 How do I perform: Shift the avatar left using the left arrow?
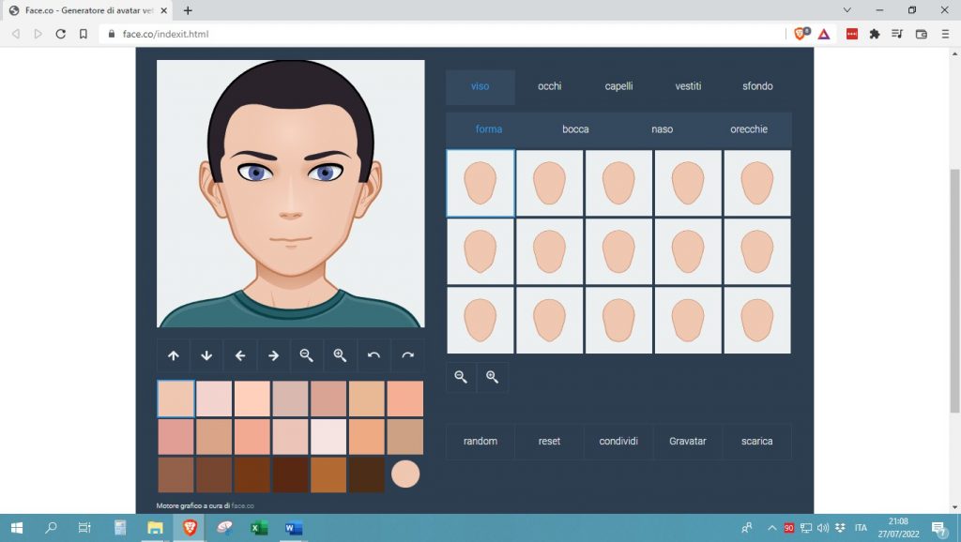click(240, 355)
